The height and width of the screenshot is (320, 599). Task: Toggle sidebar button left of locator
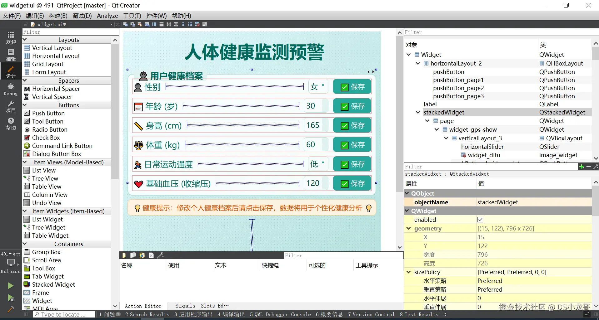tap(26, 314)
